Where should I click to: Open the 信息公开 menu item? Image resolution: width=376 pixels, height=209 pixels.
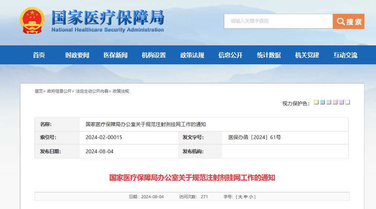point(230,55)
